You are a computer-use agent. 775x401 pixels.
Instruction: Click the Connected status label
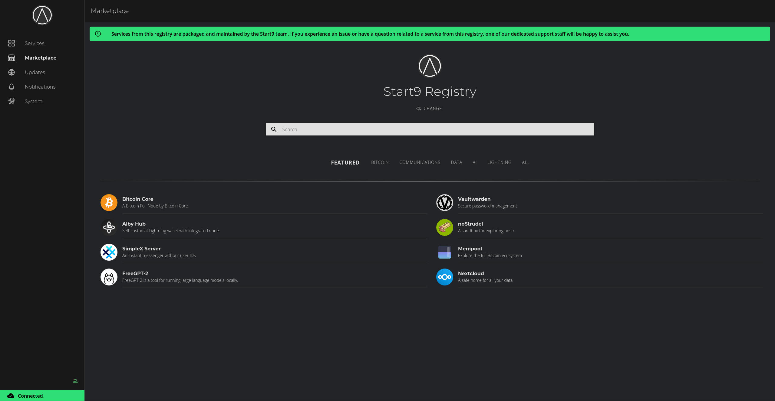(x=30, y=396)
